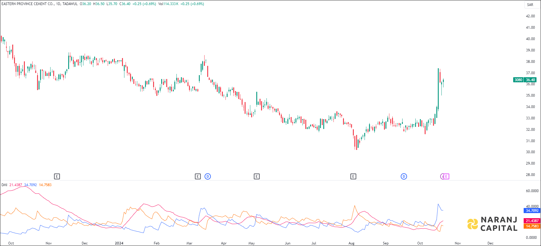Click the 34.00 price axis label
This screenshot has width=541, height=246.
click(530, 107)
